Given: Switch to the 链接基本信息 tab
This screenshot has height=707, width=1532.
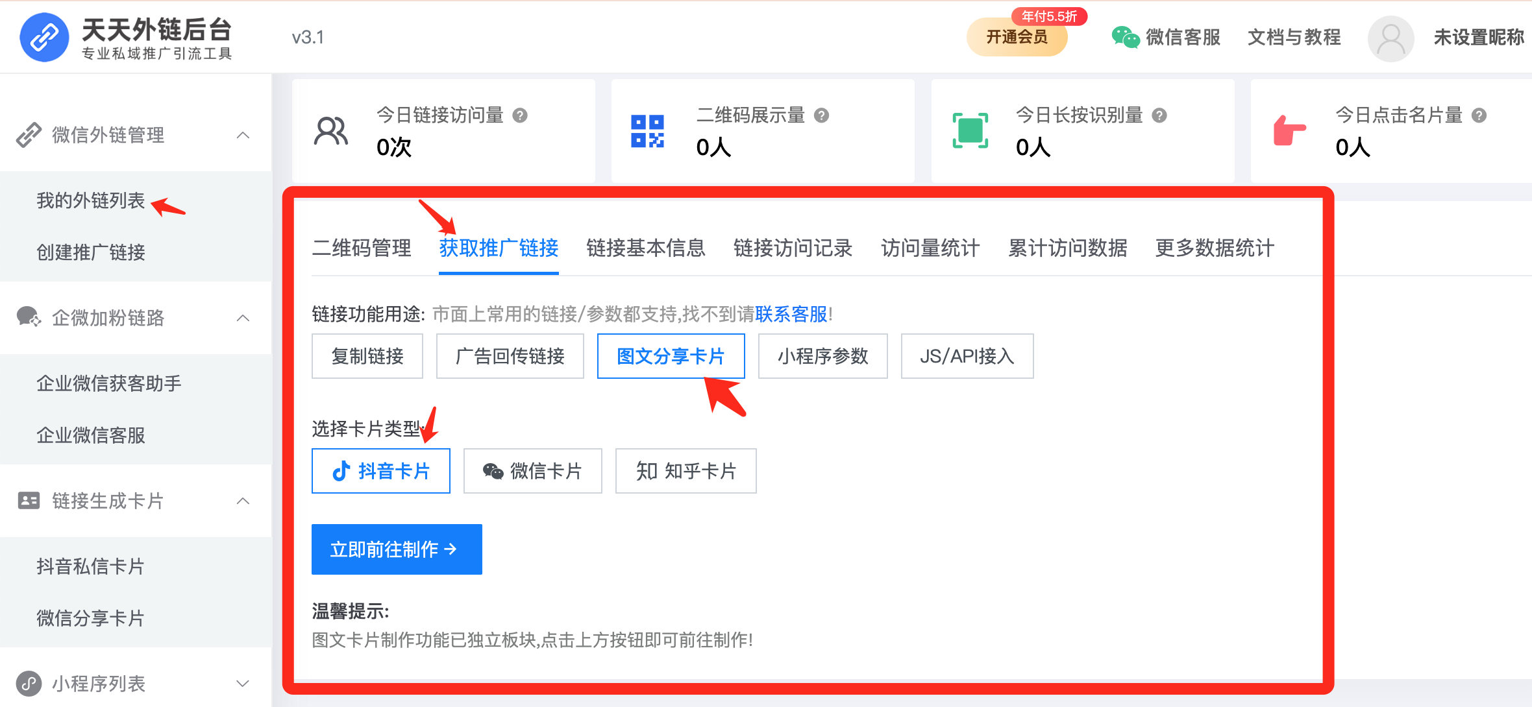Looking at the screenshot, I should (x=646, y=248).
